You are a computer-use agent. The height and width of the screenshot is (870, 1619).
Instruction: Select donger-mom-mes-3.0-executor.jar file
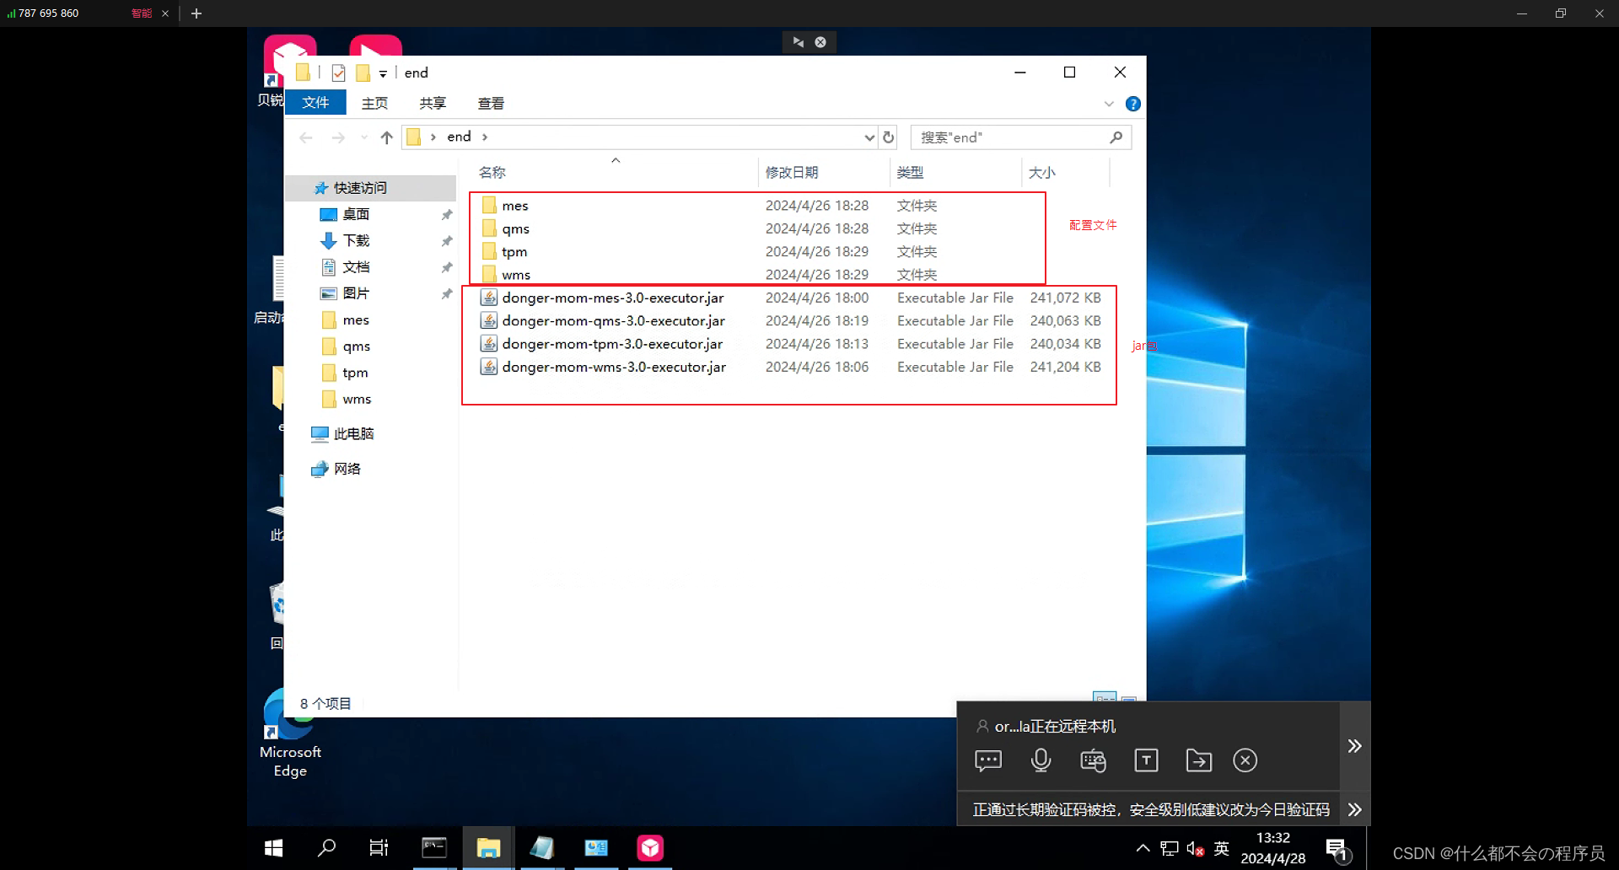point(612,298)
